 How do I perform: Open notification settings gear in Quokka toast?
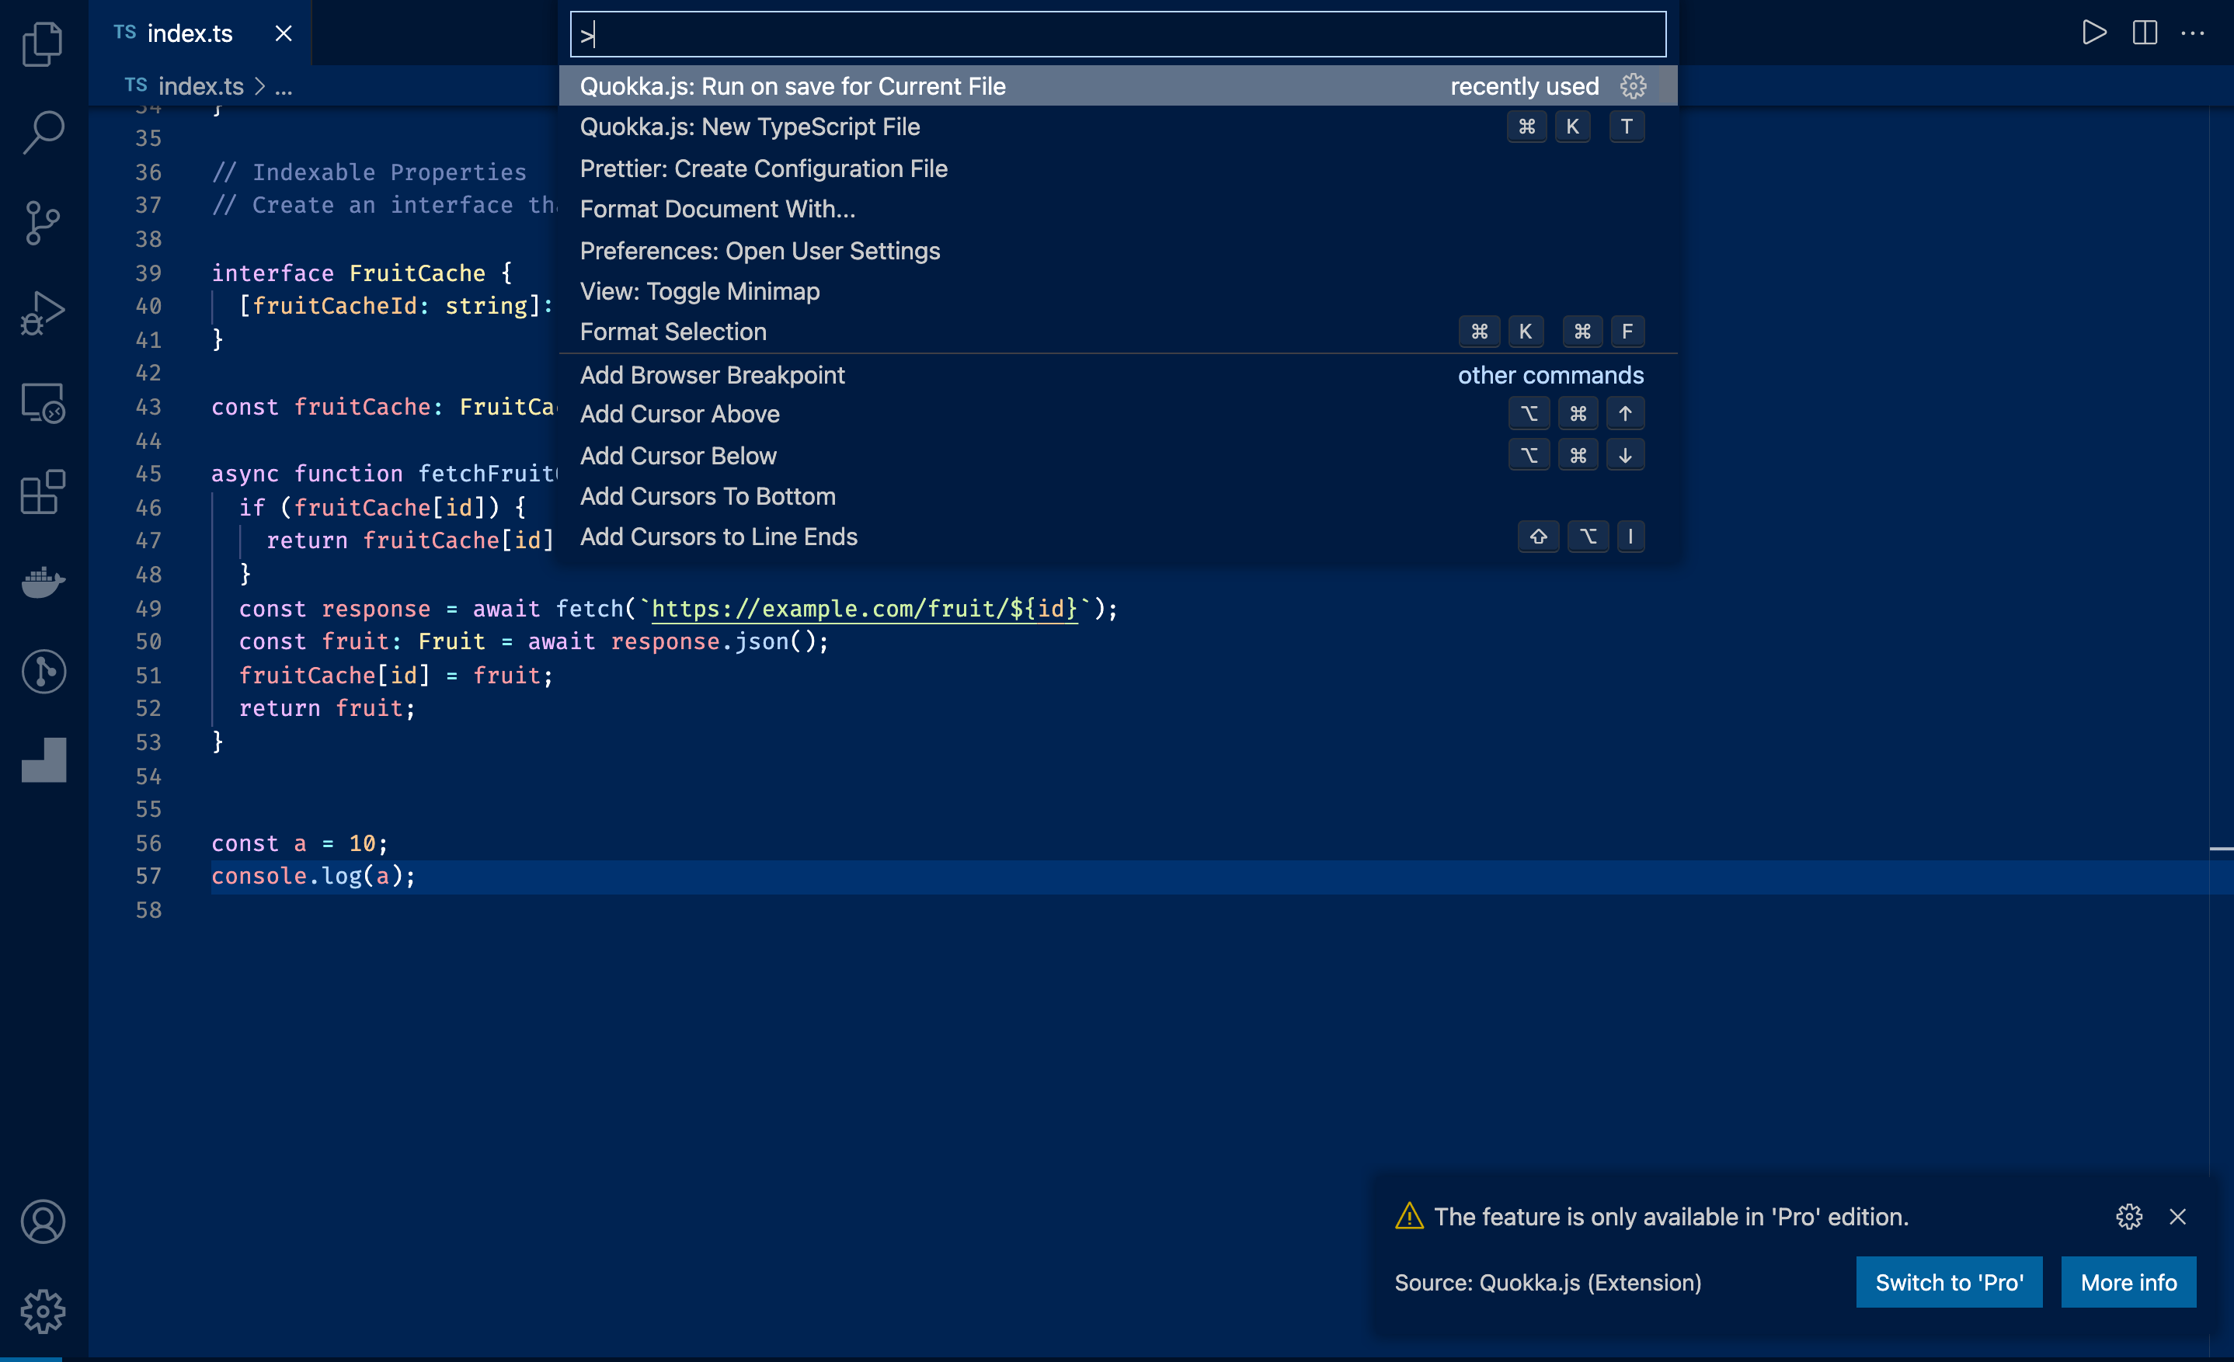(x=2129, y=1216)
